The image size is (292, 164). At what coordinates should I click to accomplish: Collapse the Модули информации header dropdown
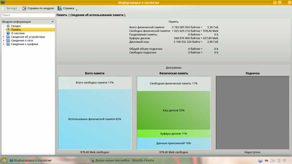[53, 22]
